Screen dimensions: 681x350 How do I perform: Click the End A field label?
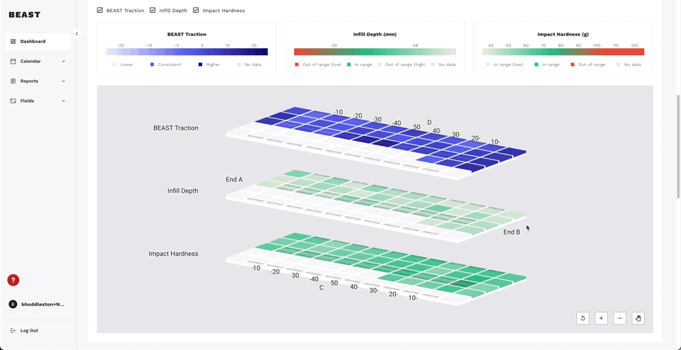(234, 179)
